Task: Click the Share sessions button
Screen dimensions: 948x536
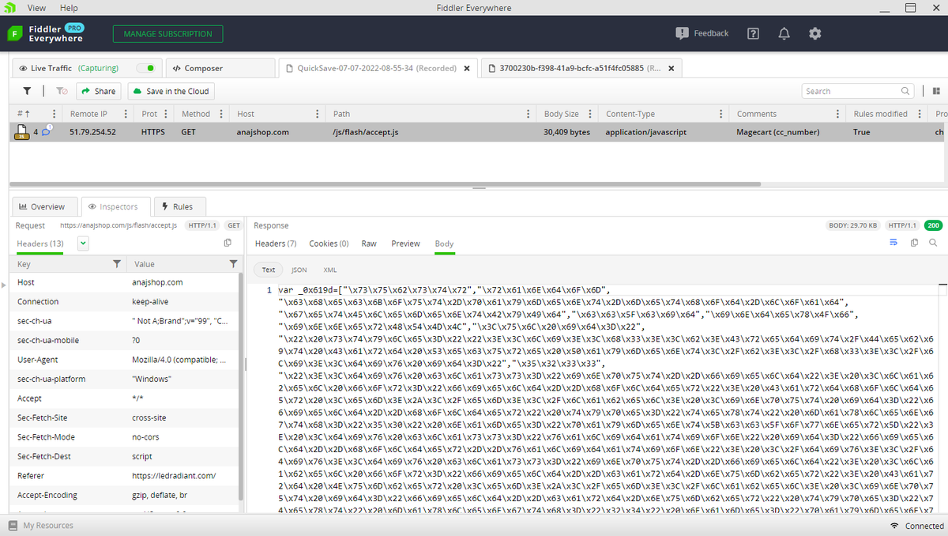Action: [x=98, y=91]
